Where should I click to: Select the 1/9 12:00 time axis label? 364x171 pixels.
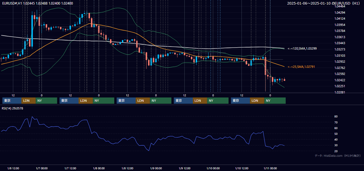pyautogui.click(x=184, y=168)
